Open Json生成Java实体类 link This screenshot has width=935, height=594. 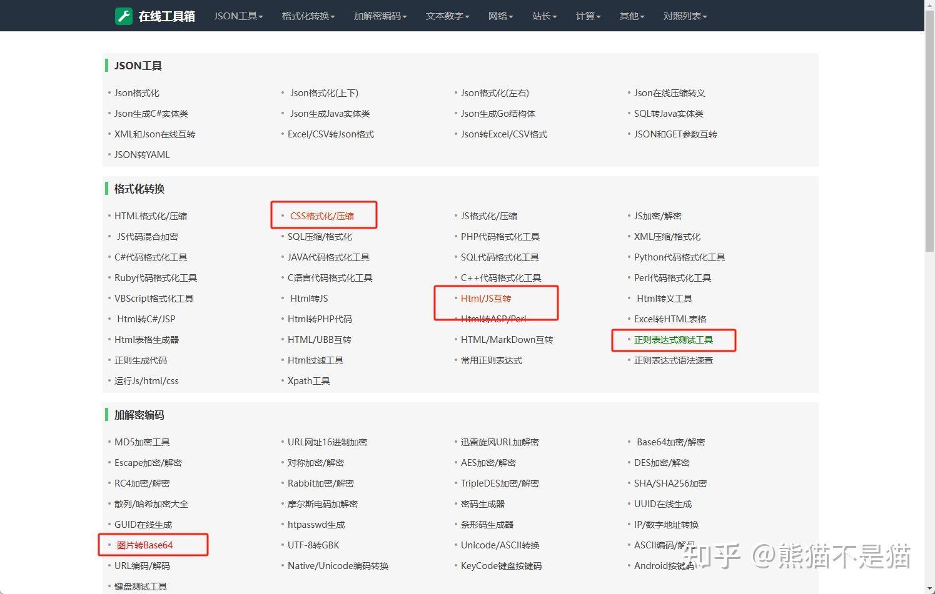330,114
